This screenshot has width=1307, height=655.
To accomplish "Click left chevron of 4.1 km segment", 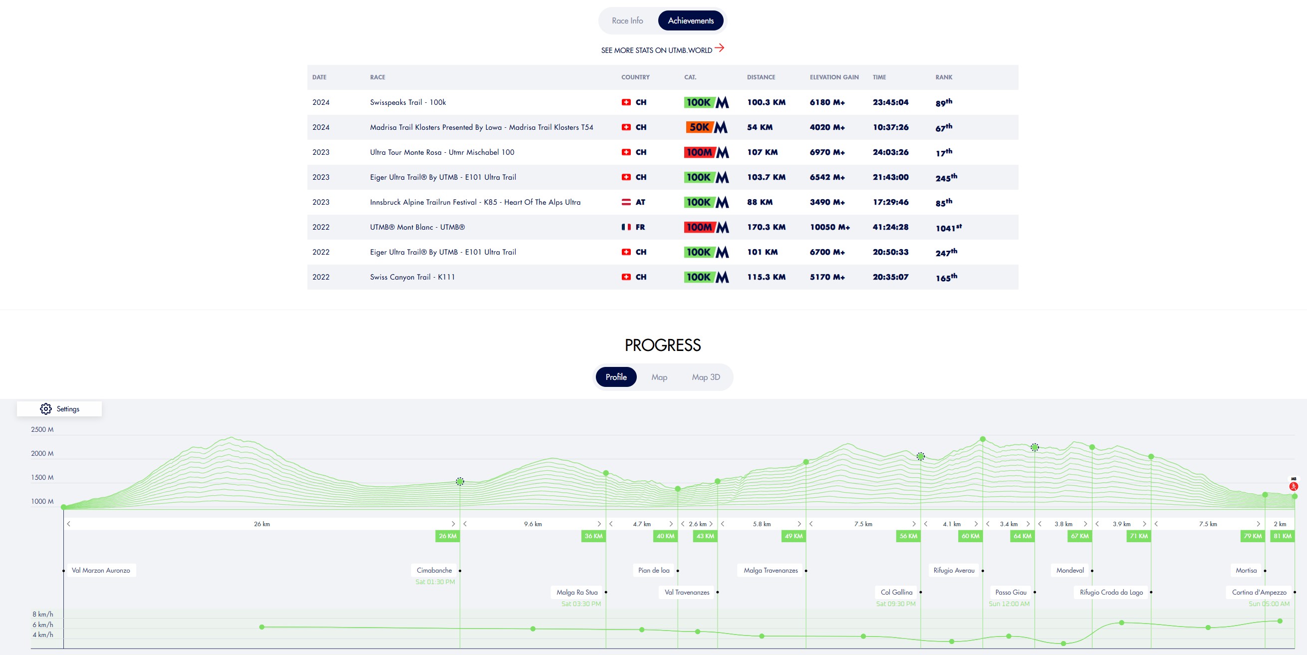I will [x=925, y=524].
